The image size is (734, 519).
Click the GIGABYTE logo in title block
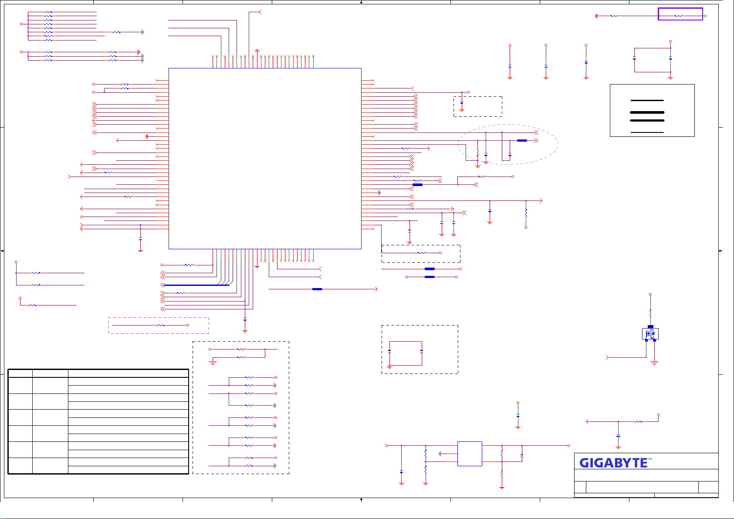614,462
